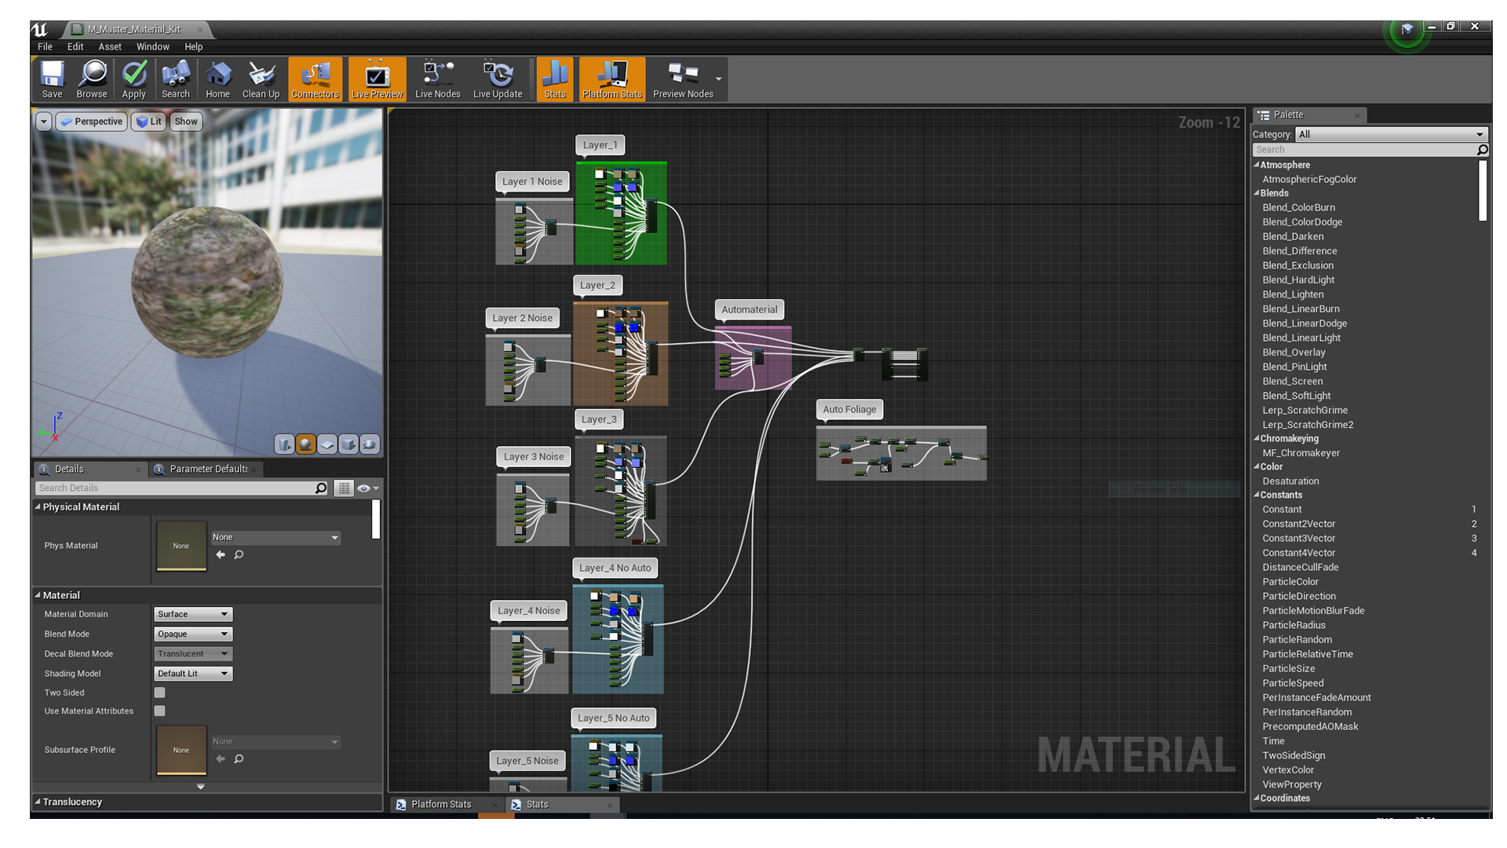Click Preview Nodes in the toolbar
Viewport: 1507px width, 848px height.
tap(683, 79)
